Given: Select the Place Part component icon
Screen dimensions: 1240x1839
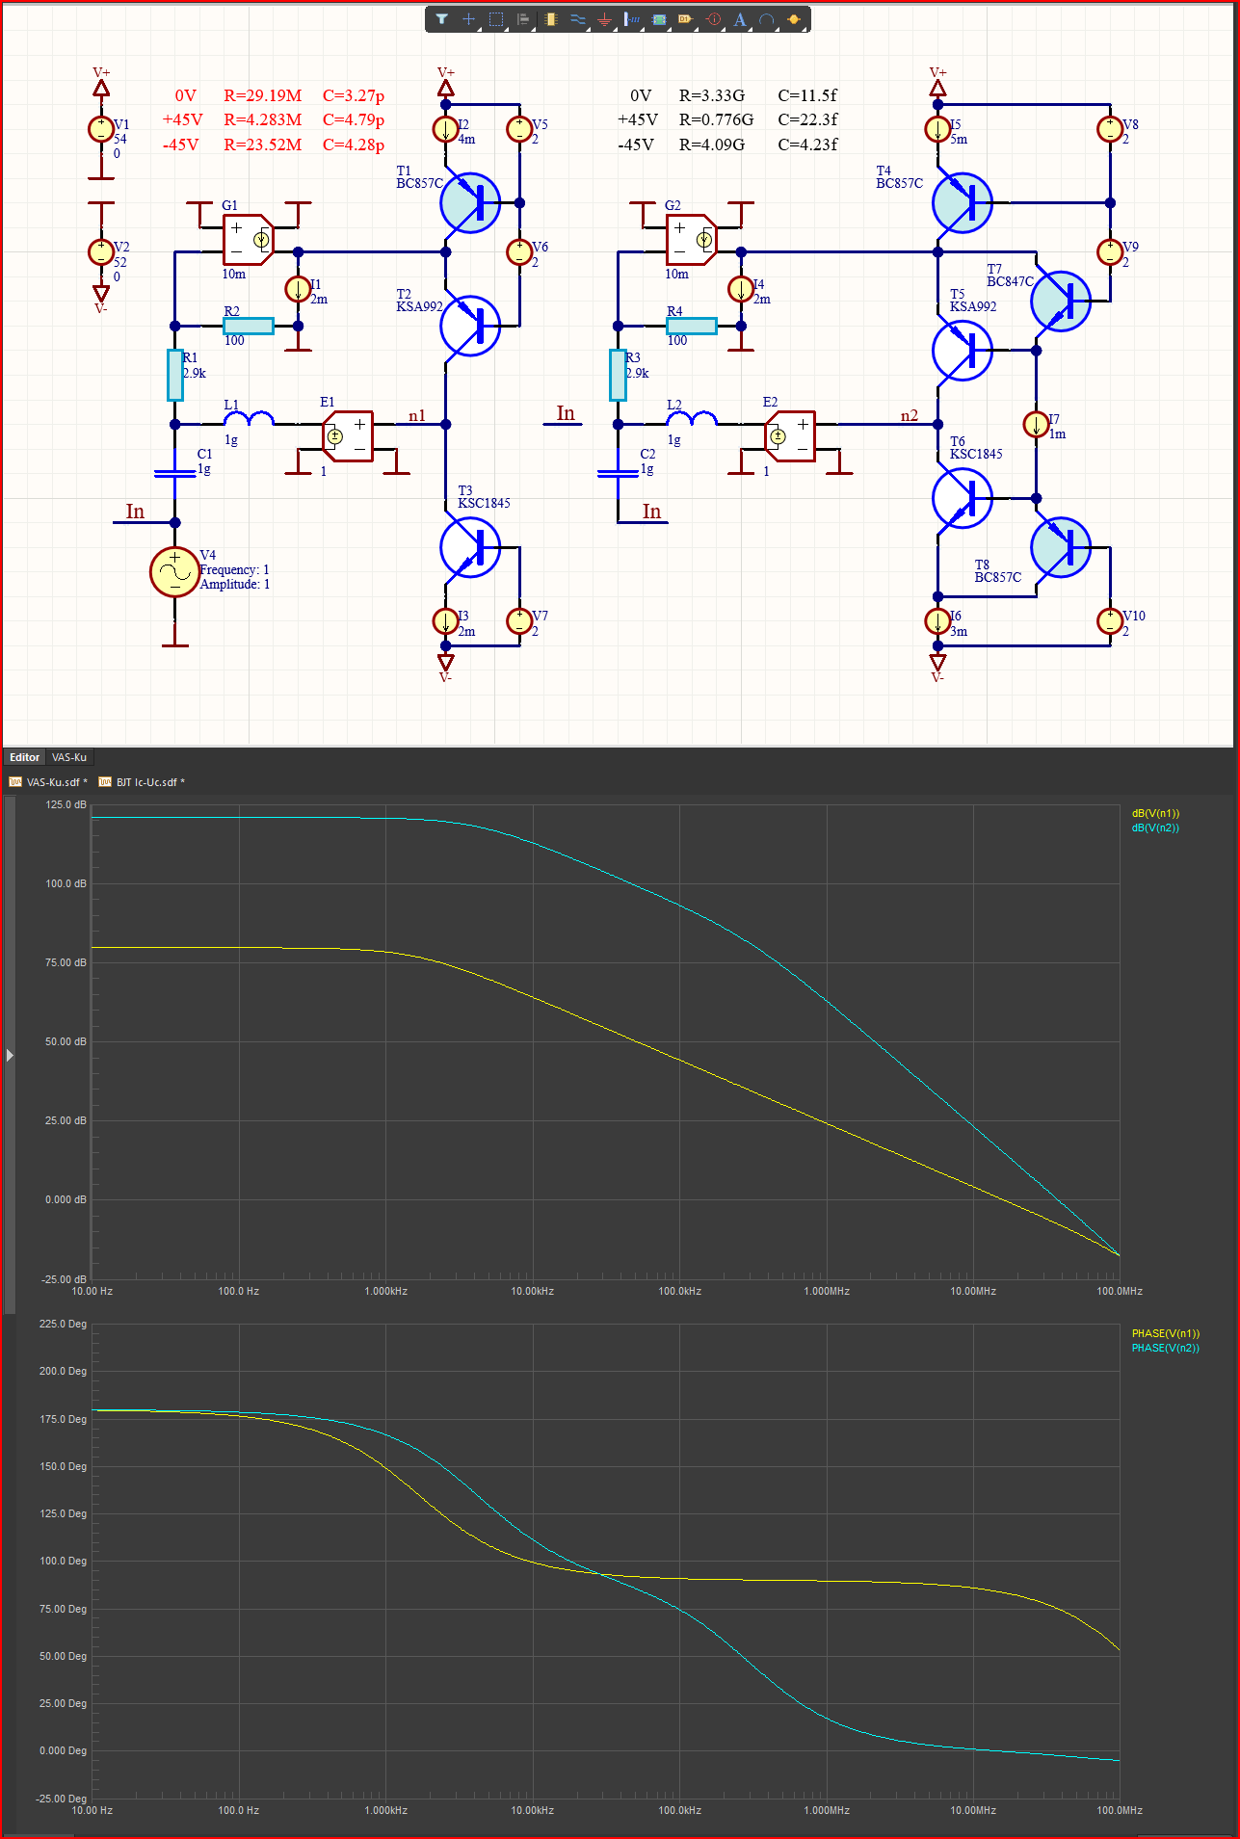Looking at the screenshot, I should pyautogui.click(x=551, y=19).
